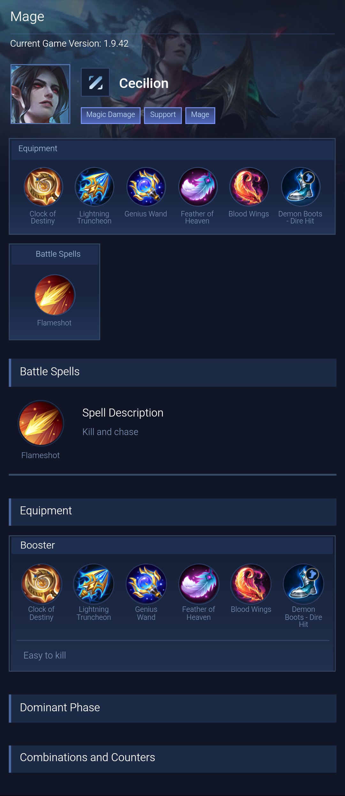The height and width of the screenshot is (796, 345).
Task: Select Demon Boots icon in top Equipment panel
Action: tap(300, 187)
